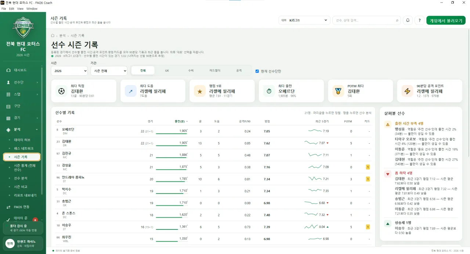Click the 경기 grid icon in sidebar
Image resolution: width=470 pixels, height=254 pixels.
coord(8,118)
